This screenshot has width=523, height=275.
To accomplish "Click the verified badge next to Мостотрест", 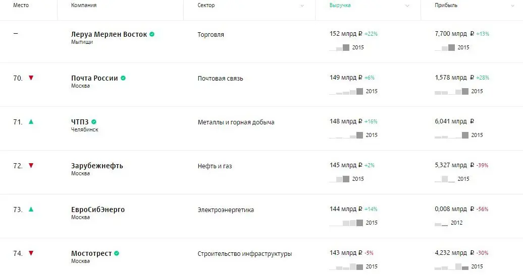I will pos(117,253).
